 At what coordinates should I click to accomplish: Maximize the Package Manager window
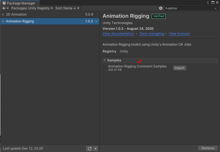click(213, 2)
